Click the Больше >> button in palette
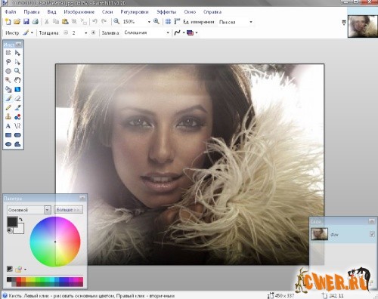Screen dimensions: 378x299 coord(68,209)
